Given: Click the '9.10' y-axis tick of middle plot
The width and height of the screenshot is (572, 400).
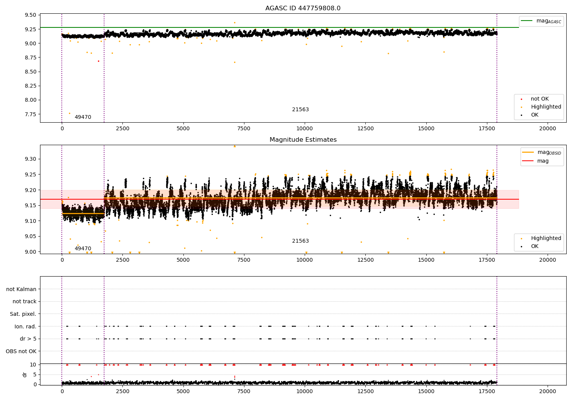Looking at the screenshot, I should click(31, 221).
